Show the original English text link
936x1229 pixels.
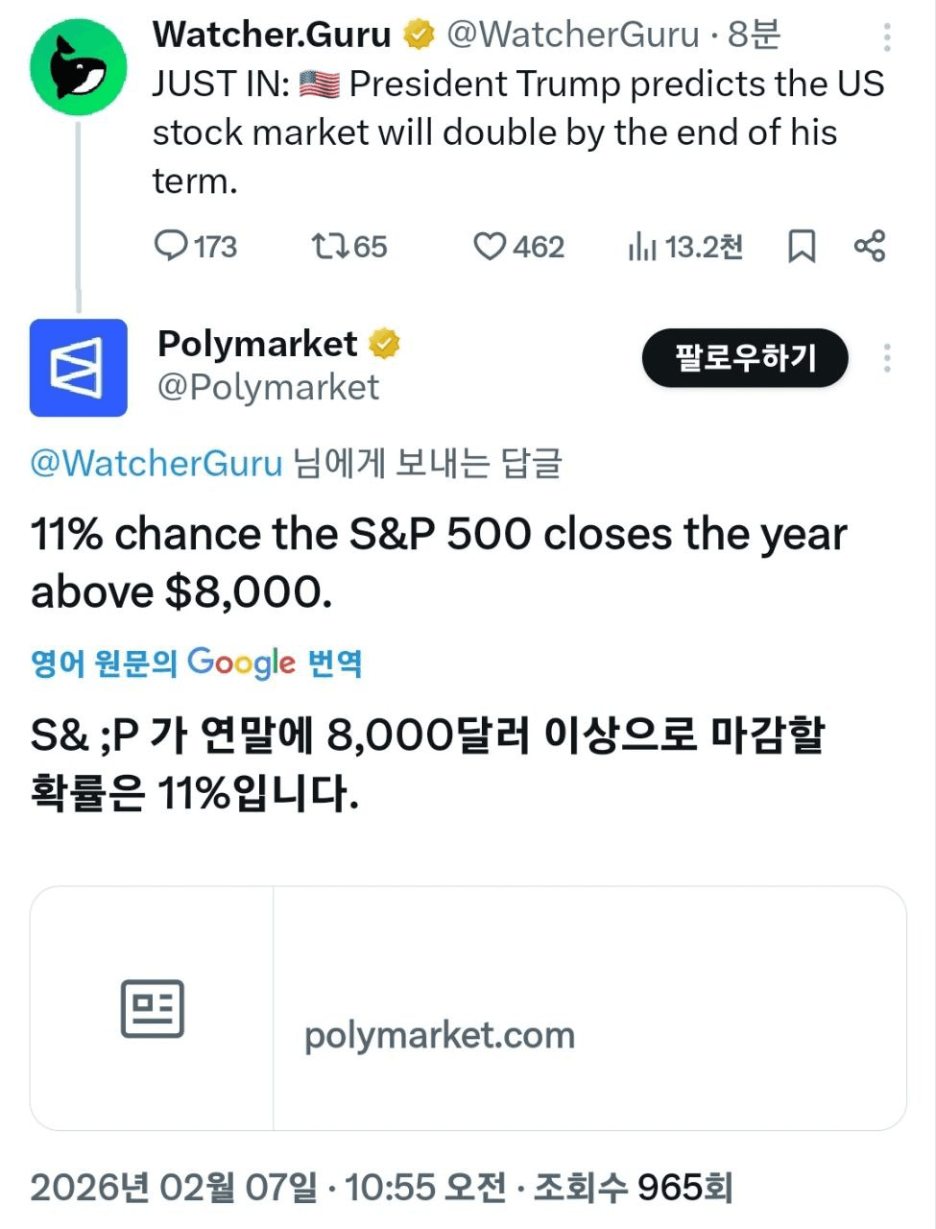coord(104,663)
